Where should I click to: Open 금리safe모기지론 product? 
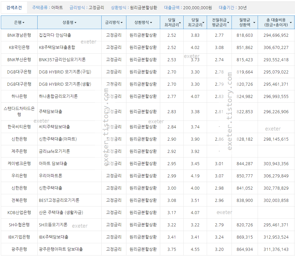tap(54, 151)
